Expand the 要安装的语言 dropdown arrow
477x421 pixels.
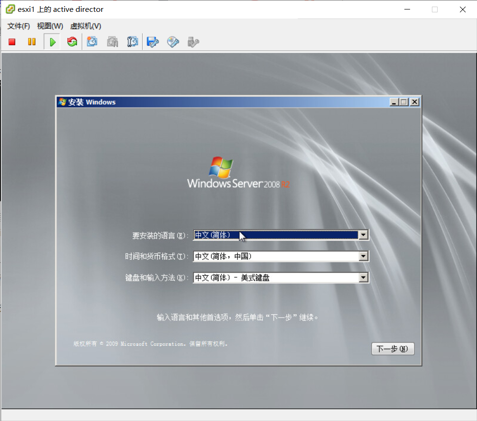[x=363, y=235]
